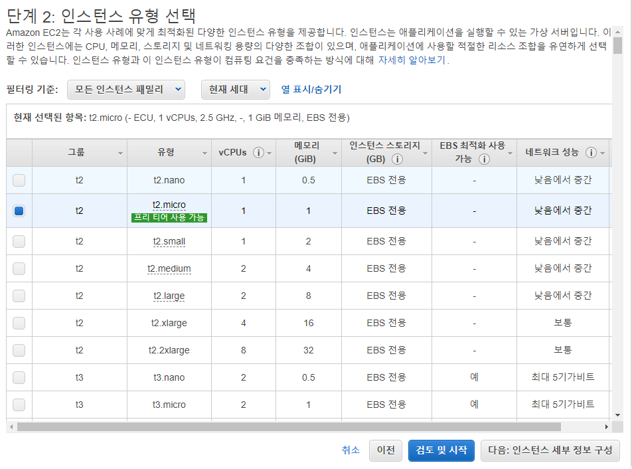
Task: Click the t3.micro type cell
Action: click(x=169, y=405)
